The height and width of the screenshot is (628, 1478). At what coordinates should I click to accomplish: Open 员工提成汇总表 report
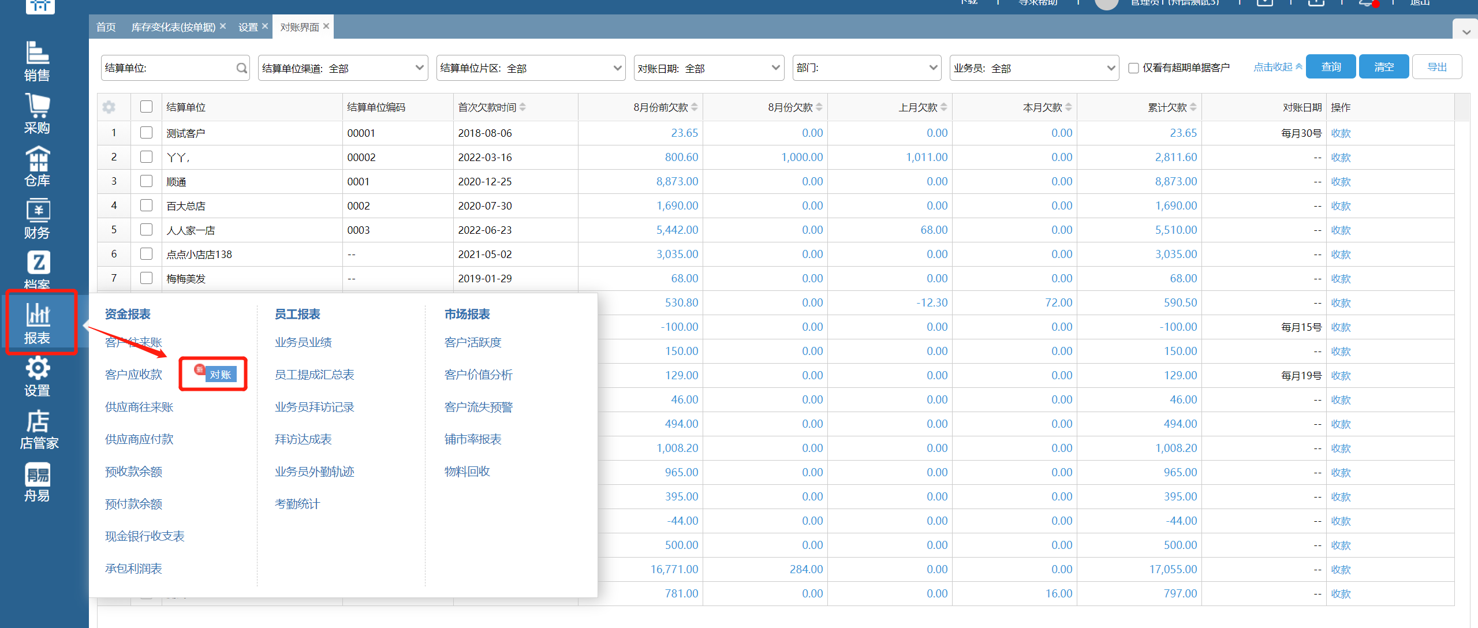(314, 375)
